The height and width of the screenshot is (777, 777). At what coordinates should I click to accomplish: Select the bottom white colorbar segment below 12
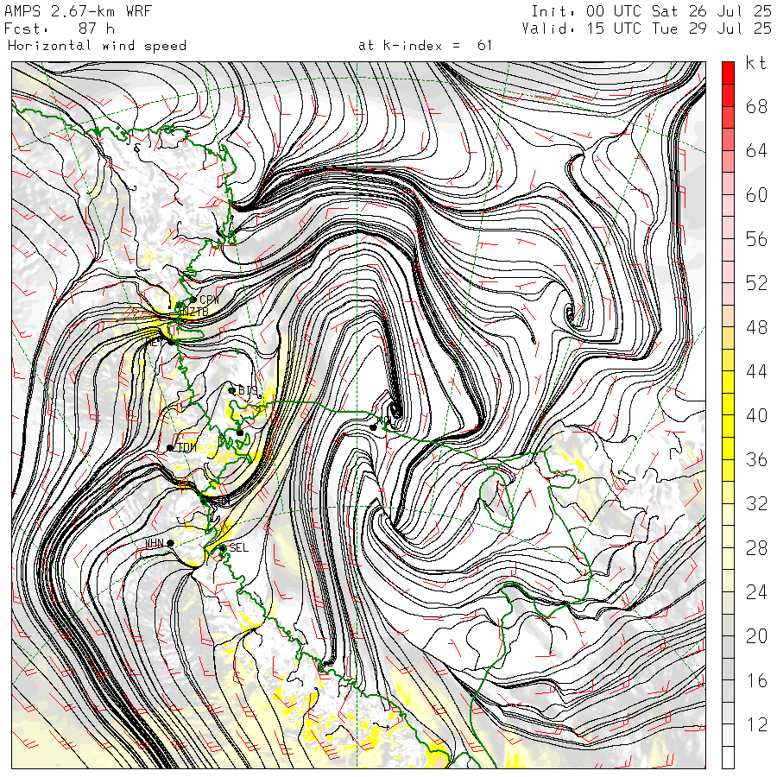coord(728,758)
